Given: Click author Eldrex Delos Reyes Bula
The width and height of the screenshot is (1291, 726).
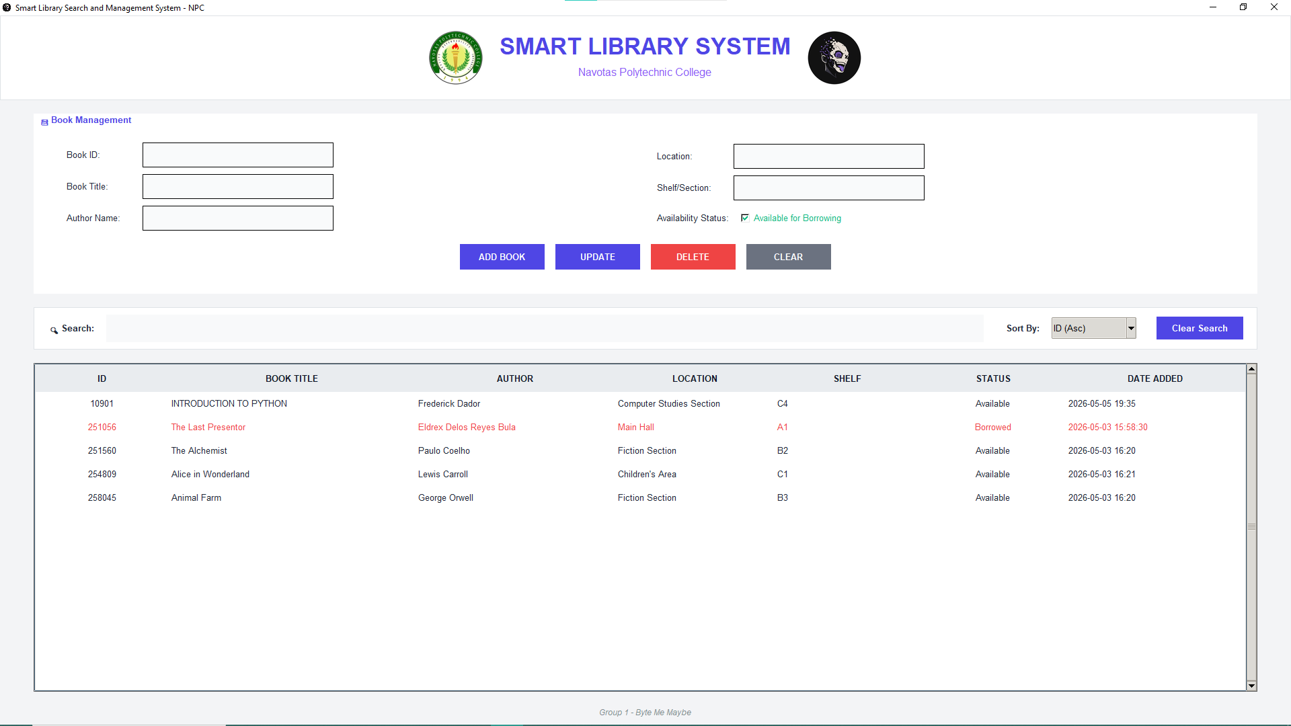Looking at the screenshot, I should pyautogui.click(x=467, y=427).
